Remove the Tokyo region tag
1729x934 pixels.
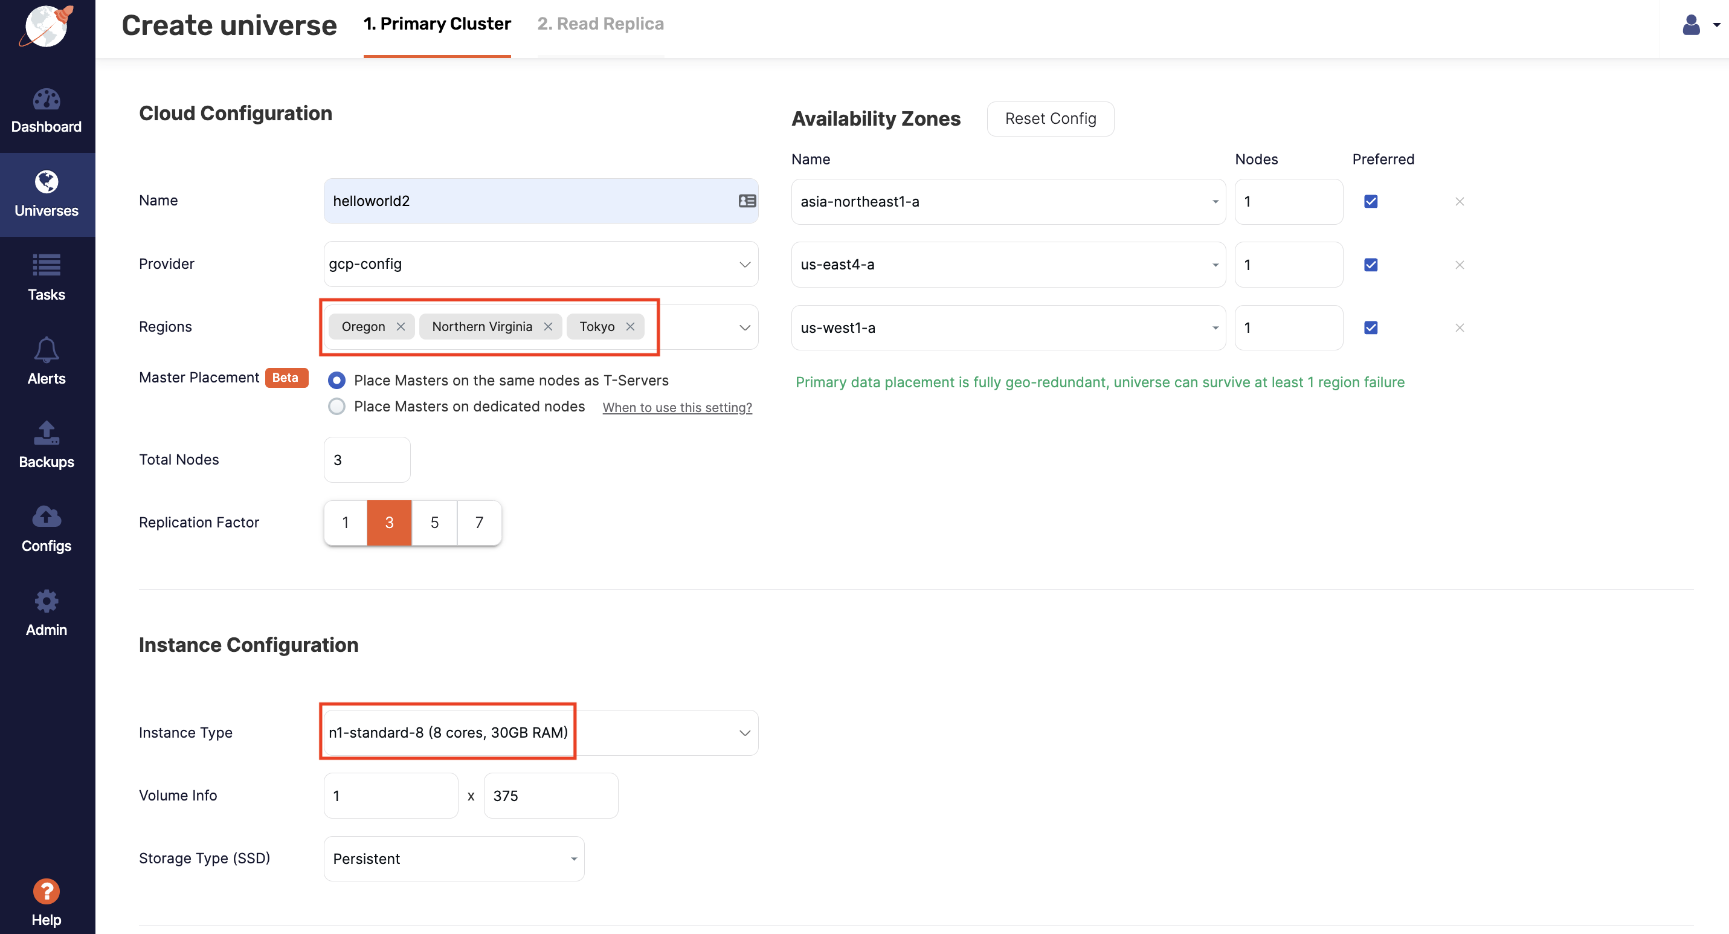pyautogui.click(x=629, y=327)
